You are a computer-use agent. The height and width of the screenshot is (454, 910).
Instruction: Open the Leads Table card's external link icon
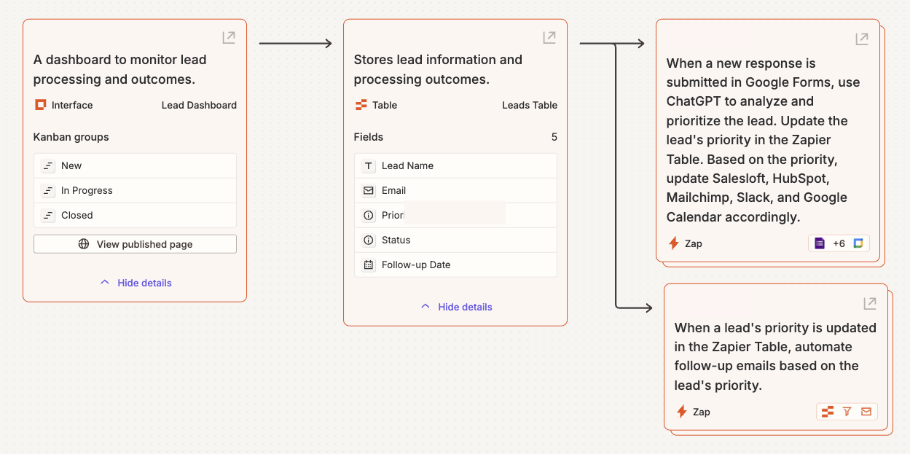[x=549, y=37]
